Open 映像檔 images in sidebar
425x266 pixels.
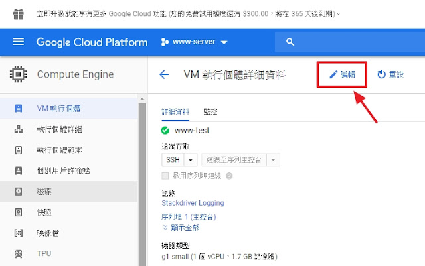[69, 233]
